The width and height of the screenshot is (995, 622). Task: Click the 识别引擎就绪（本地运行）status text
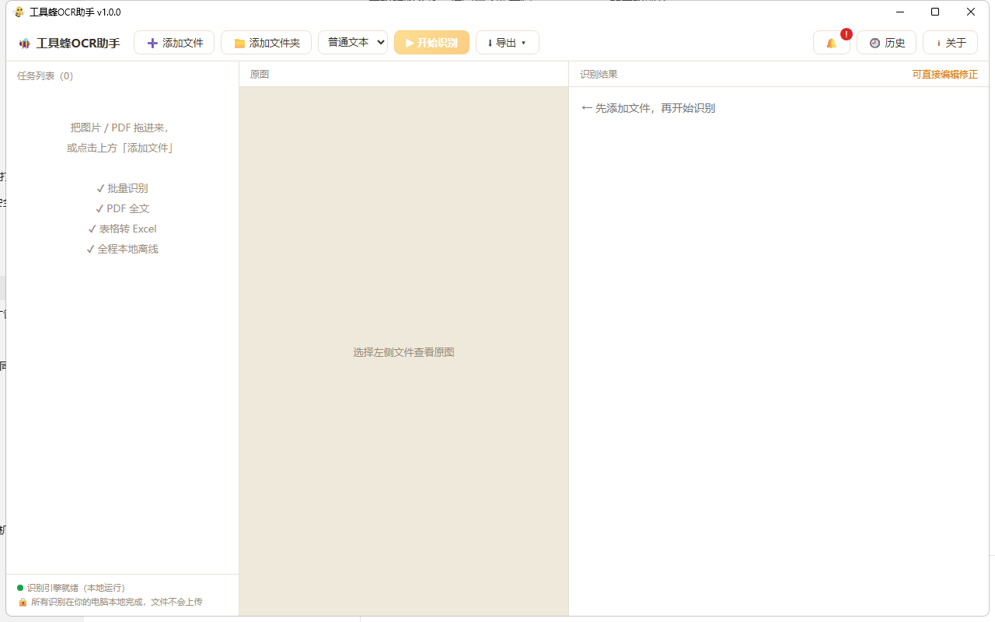click(76, 588)
